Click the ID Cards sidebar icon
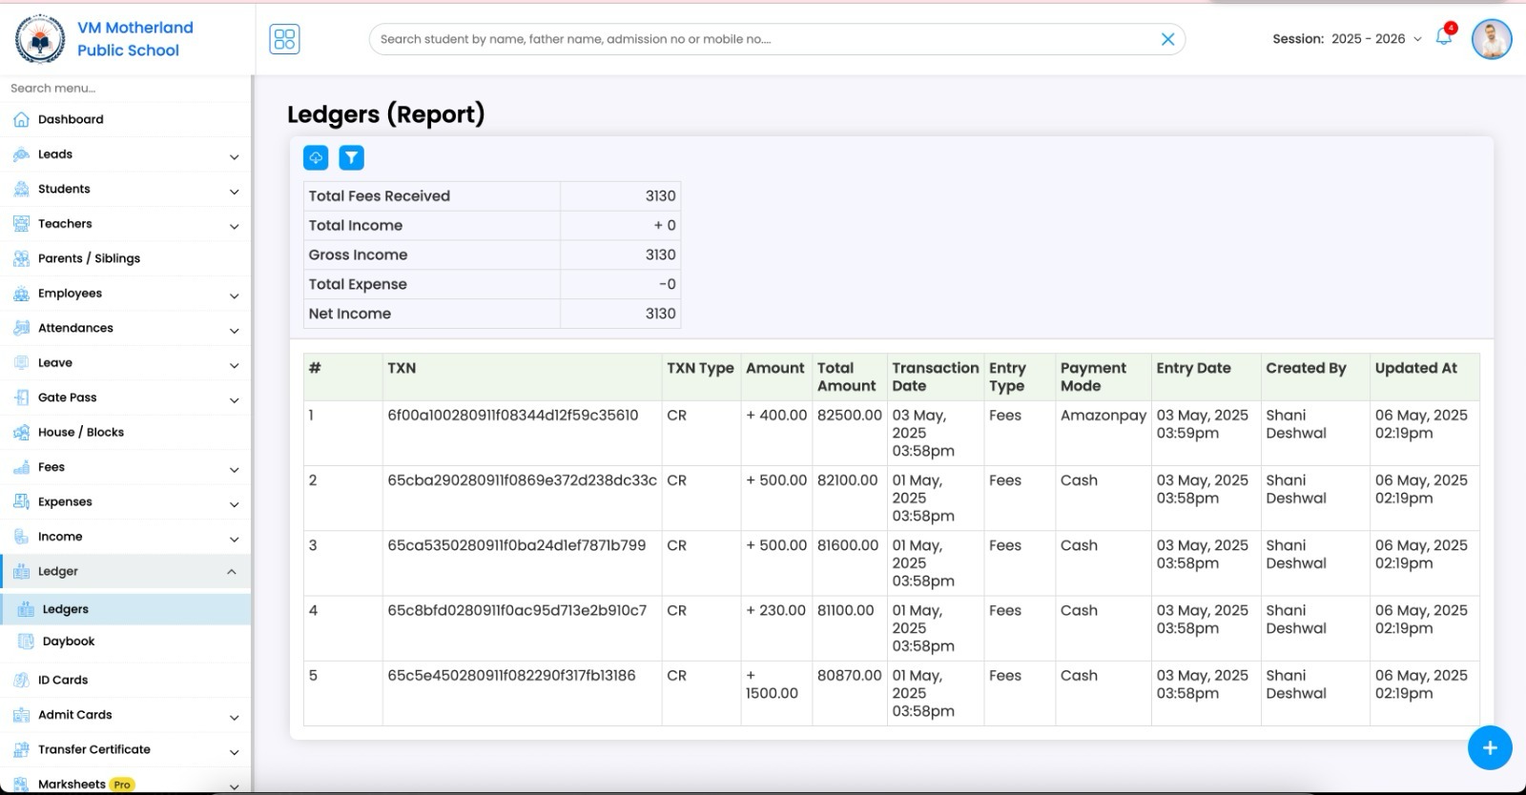The width and height of the screenshot is (1526, 795). (x=21, y=680)
